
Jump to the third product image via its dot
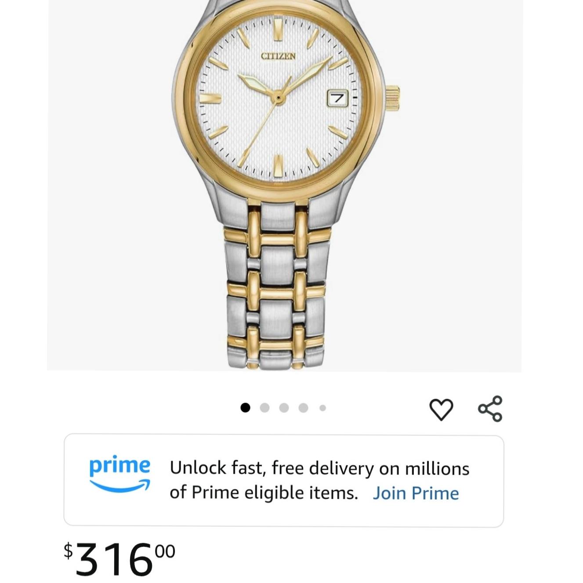click(284, 407)
